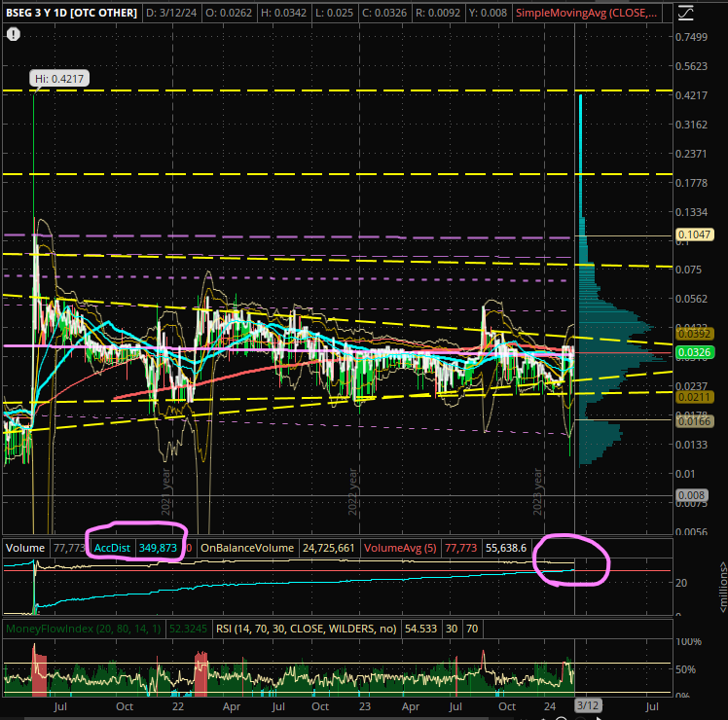Click the RSI oversold level 30
Image resolution: width=728 pixels, height=720 pixels.
452,629
